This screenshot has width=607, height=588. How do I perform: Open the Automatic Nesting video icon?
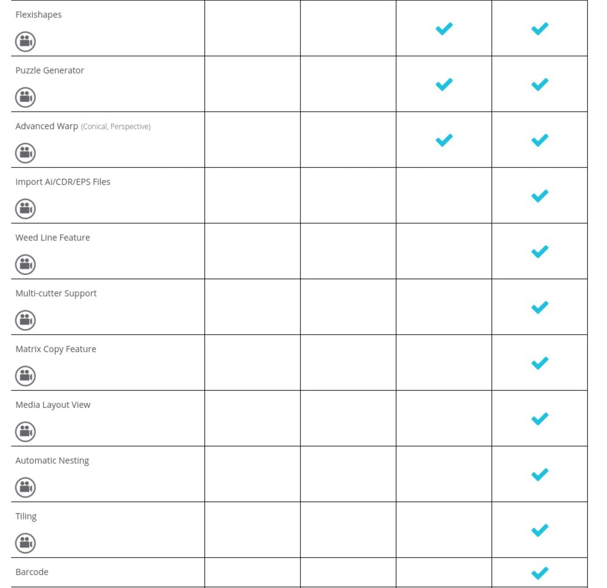[25, 487]
